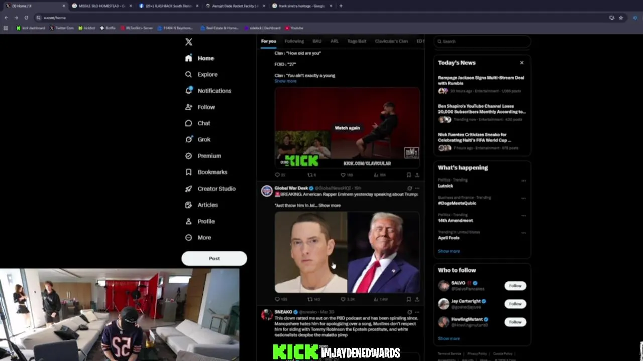This screenshot has width=643, height=361.
Task: Click the browser address bar
Action: (x=321, y=18)
